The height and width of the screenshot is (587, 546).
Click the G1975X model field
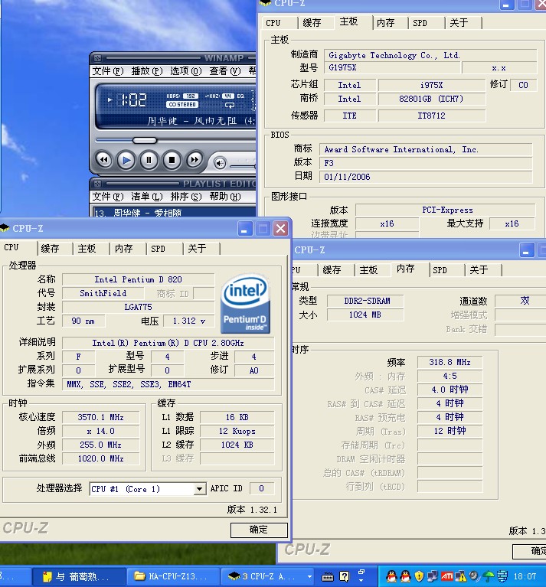point(392,68)
